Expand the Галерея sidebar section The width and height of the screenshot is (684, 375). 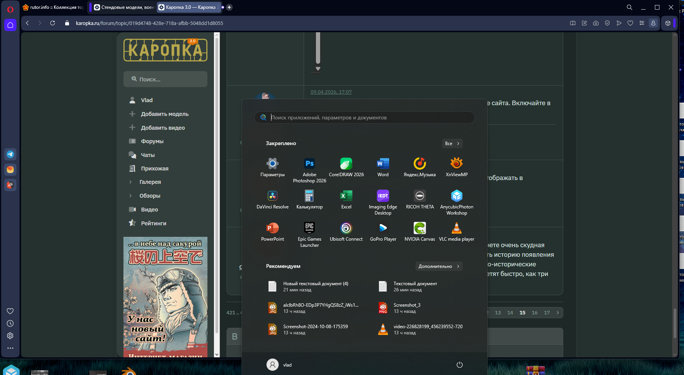(x=150, y=182)
